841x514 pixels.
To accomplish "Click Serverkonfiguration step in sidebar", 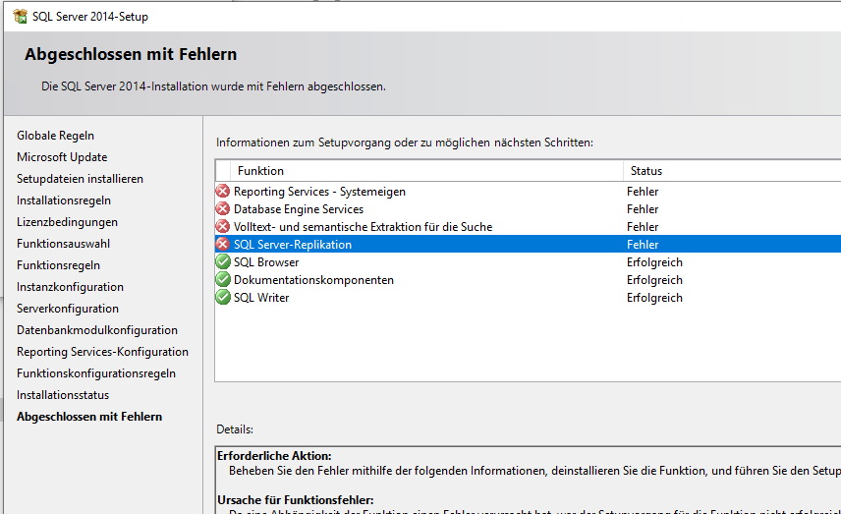I will pyautogui.click(x=68, y=309).
